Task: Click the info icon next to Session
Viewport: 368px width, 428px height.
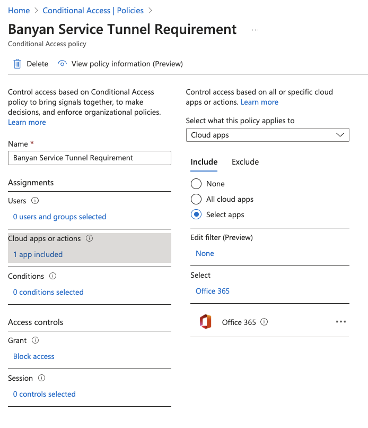Action: (x=42, y=378)
